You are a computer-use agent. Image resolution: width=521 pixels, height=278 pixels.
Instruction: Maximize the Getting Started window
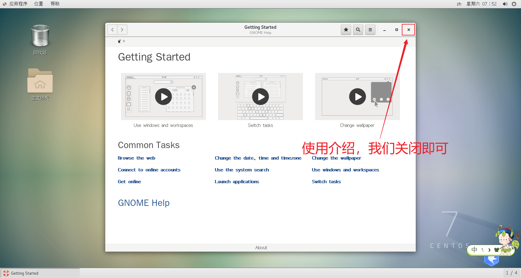pos(397,30)
